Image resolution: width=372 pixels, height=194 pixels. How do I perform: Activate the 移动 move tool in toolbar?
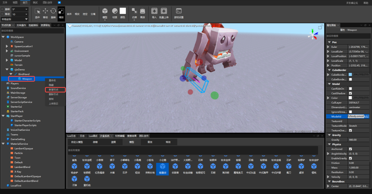[45, 11]
